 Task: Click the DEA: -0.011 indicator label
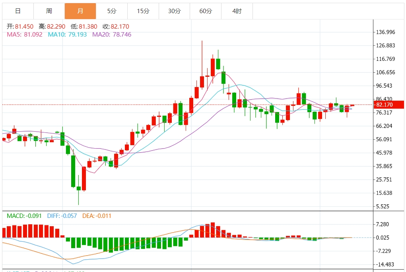click(x=97, y=216)
